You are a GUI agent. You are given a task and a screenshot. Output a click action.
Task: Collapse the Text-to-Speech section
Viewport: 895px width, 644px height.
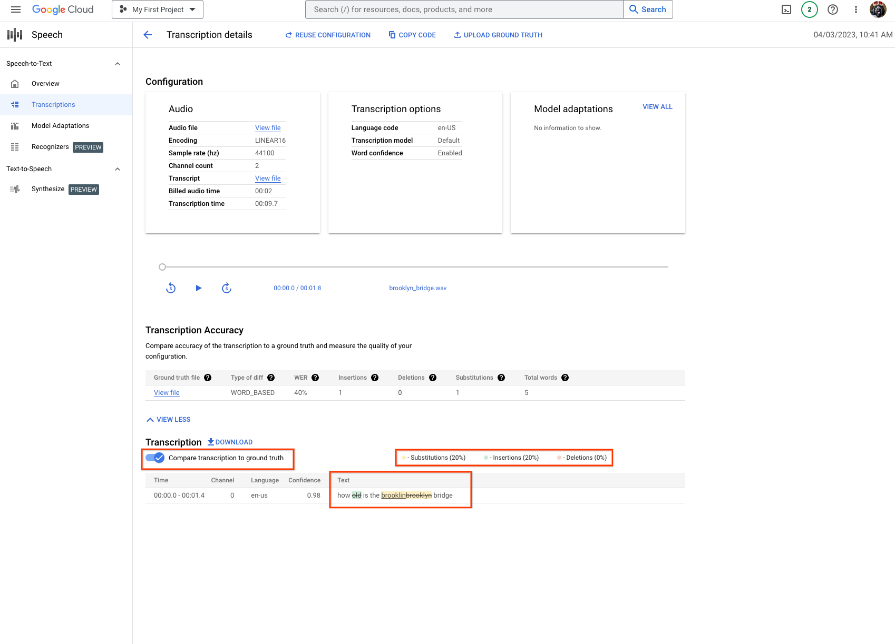click(117, 169)
